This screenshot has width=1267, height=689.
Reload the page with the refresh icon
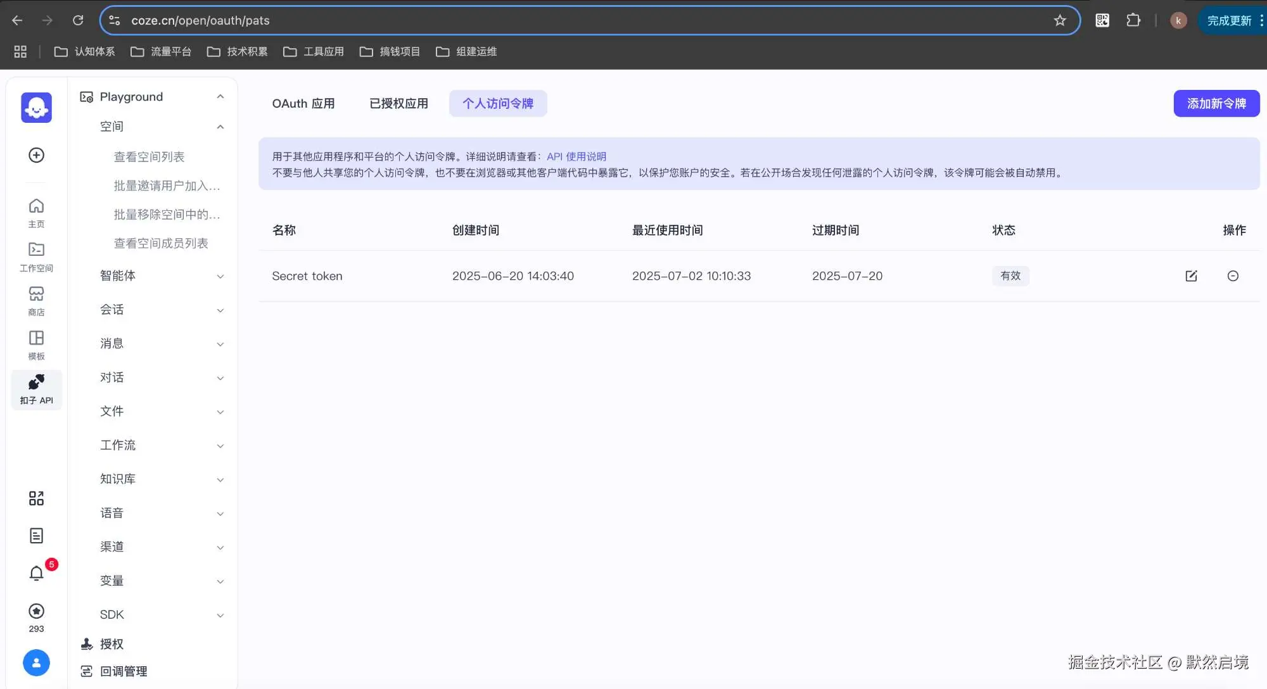pos(78,20)
